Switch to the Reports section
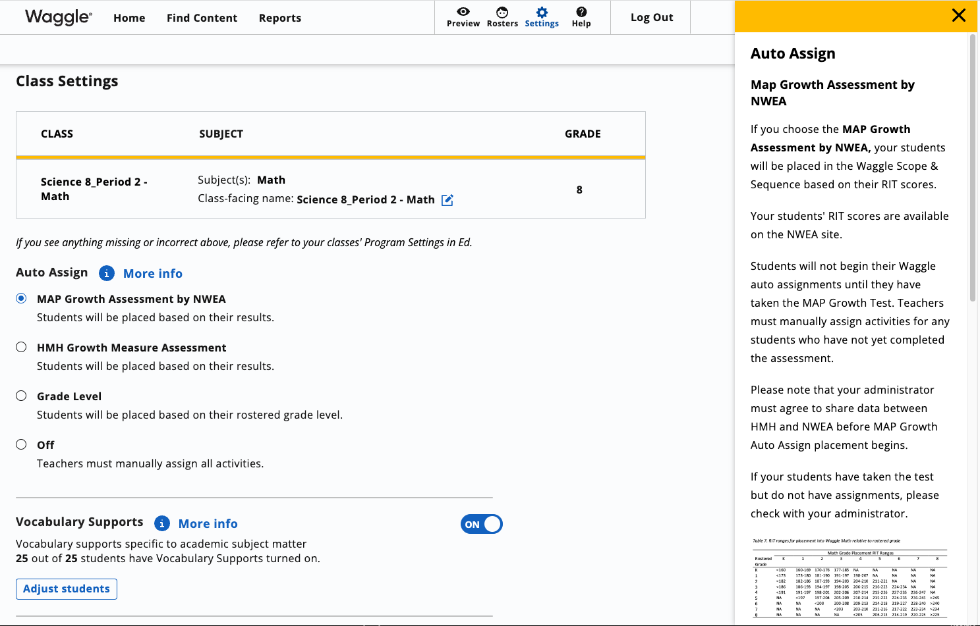Screen dimensions: 980x626 (x=279, y=18)
